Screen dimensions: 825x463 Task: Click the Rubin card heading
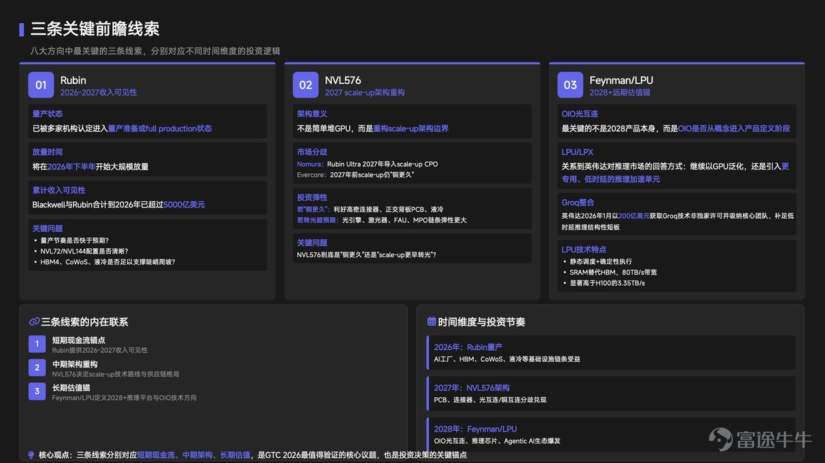(x=73, y=80)
